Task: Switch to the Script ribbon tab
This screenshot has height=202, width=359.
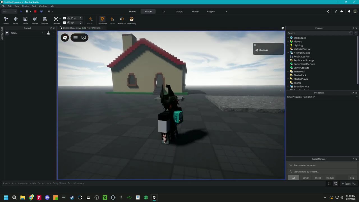Action: point(179,12)
